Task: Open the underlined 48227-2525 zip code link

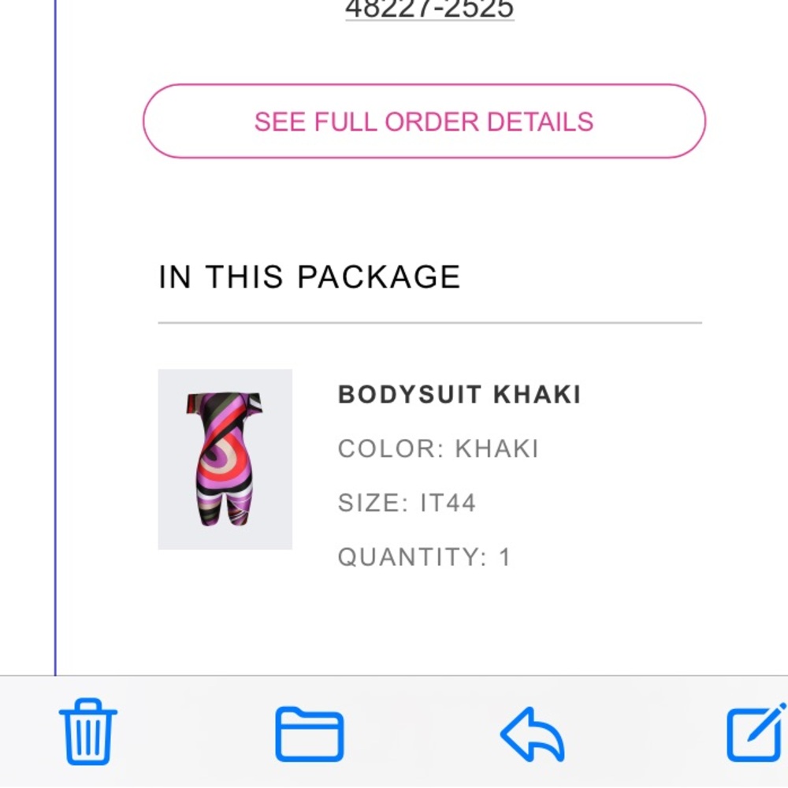Action: pyautogui.click(x=429, y=9)
